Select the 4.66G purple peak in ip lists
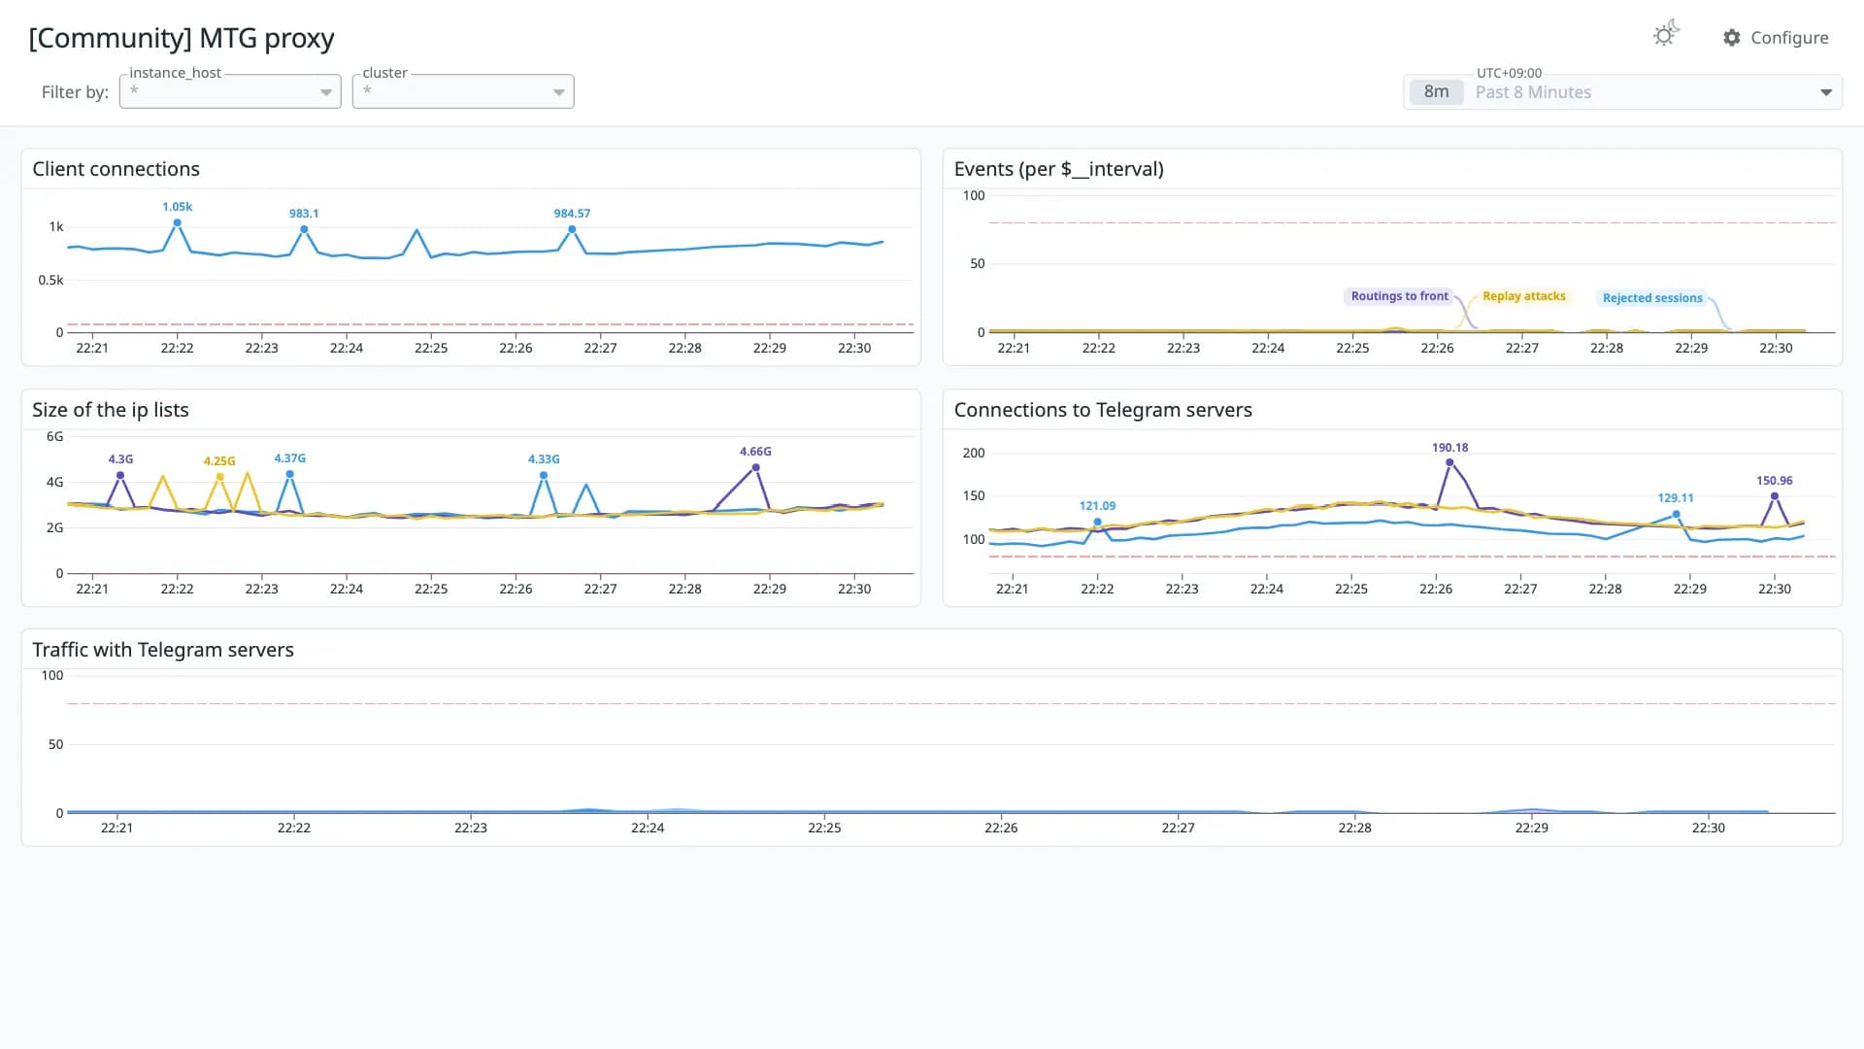Image resolution: width=1864 pixels, height=1049 pixels. coord(755,467)
